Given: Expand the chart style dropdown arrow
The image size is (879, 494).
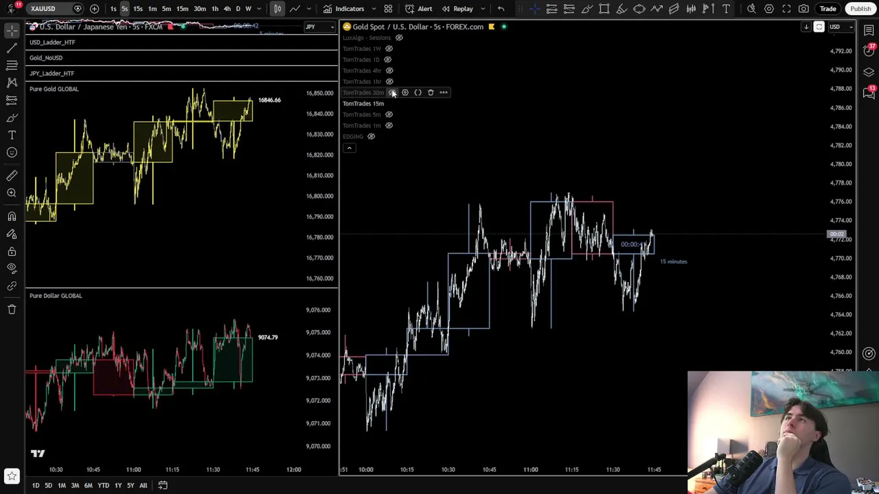Looking at the screenshot, I should (308, 9).
